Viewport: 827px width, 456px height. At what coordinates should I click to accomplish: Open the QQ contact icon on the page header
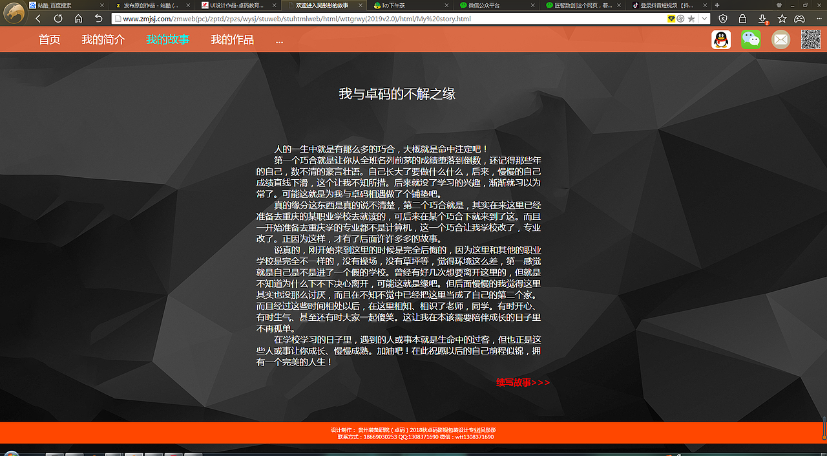[x=721, y=39]
